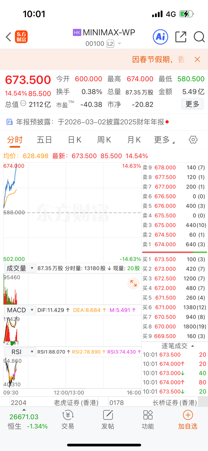Screen dimensions: 208x451
Task: Tap the RSI line chart
Action: click(x=72, y=373)
